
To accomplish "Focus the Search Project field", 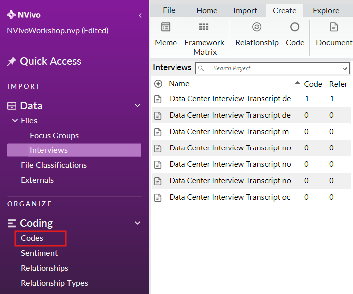I will [272, 68].
